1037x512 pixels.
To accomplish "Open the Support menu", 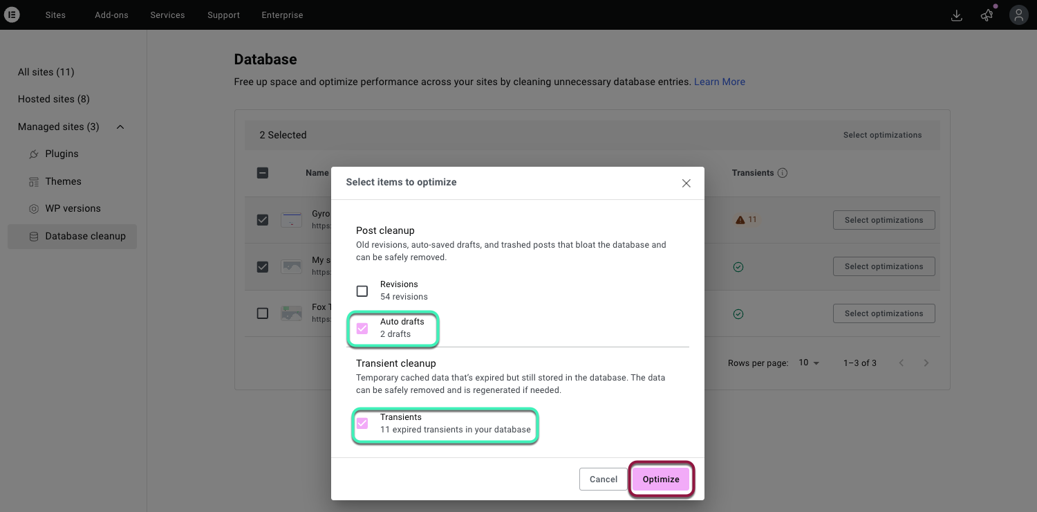I will 223,15.
